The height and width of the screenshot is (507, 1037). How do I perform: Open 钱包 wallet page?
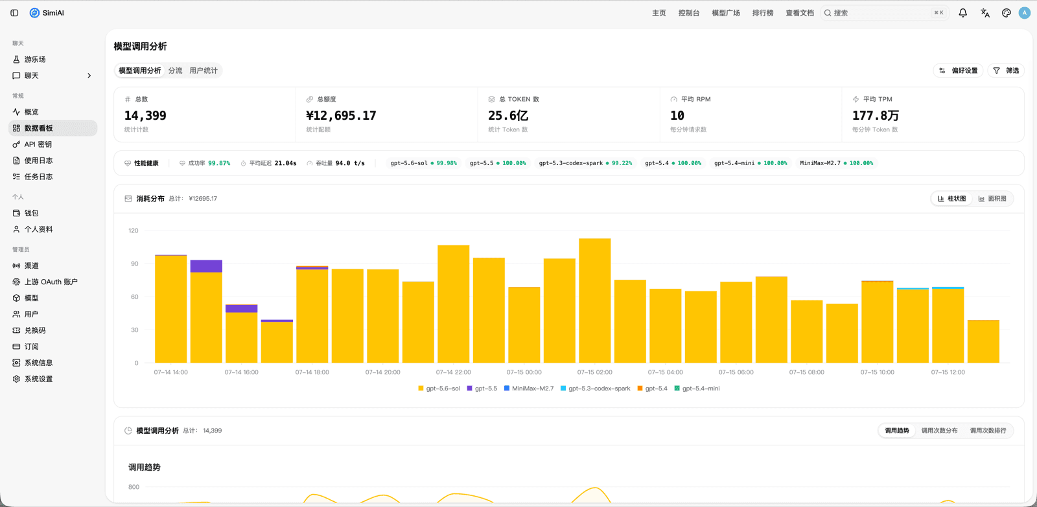point(53,213)
